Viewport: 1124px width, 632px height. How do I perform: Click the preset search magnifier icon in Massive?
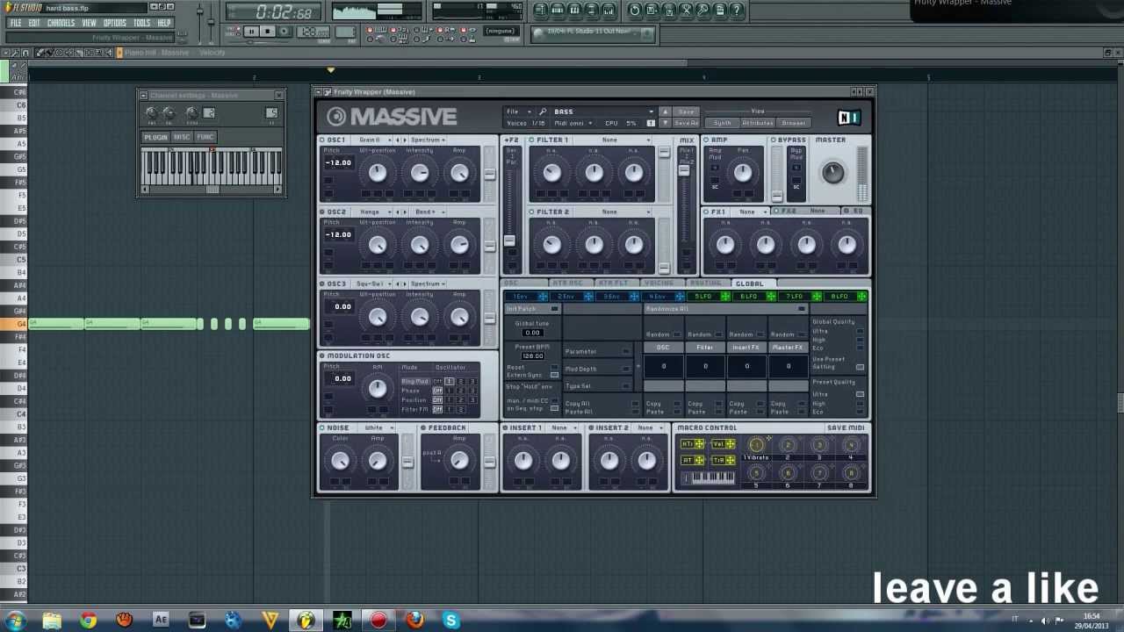(x=544, y=111)
